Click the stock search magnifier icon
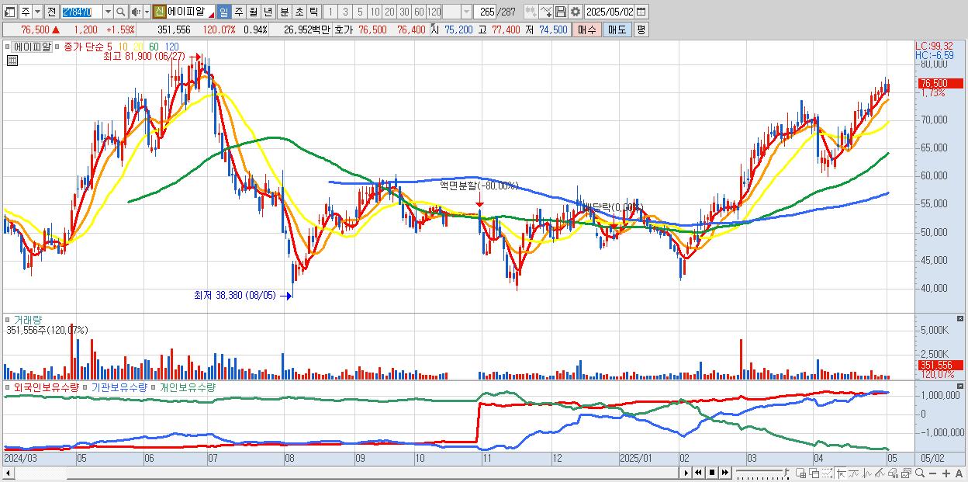 (x=120, y=12)
